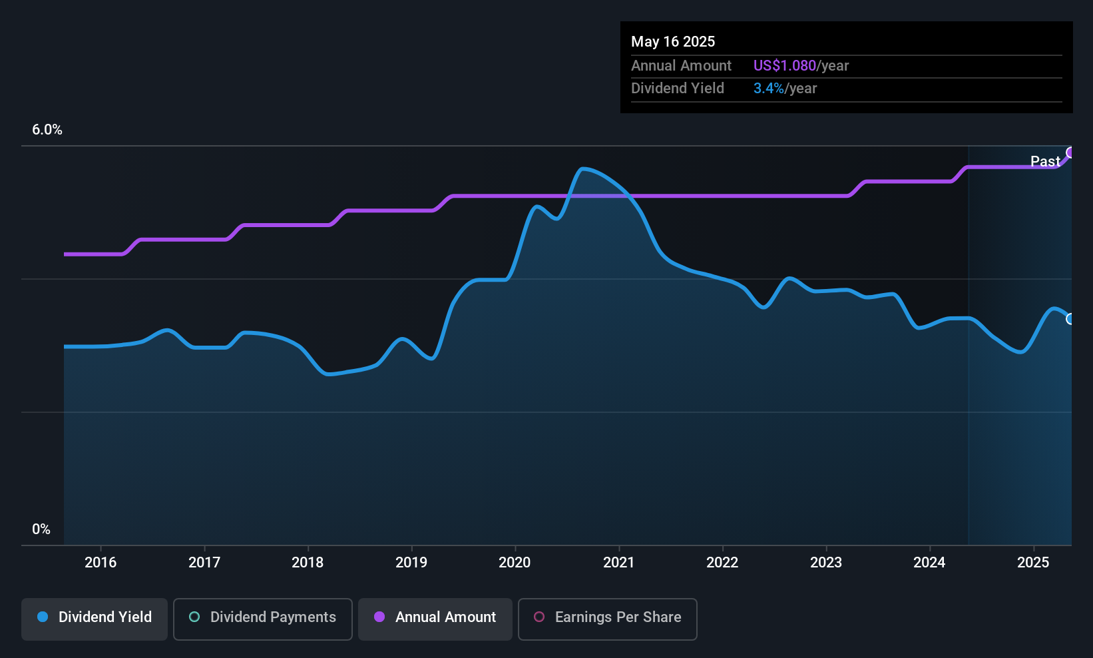Hide the Annual Amount series
1093x658 pixels.
point(445,617)
